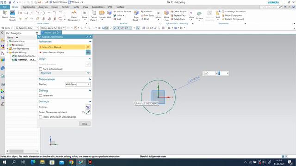Open the Rapid Dimension tool

[x=74, y=16]
